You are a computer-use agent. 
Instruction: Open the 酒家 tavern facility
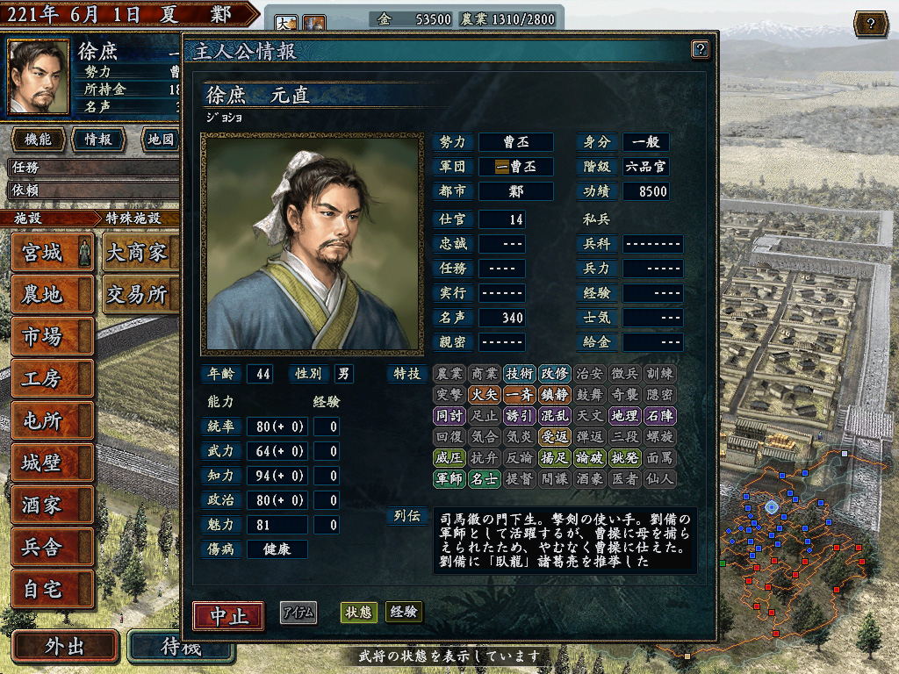click(x=52, y=505)
